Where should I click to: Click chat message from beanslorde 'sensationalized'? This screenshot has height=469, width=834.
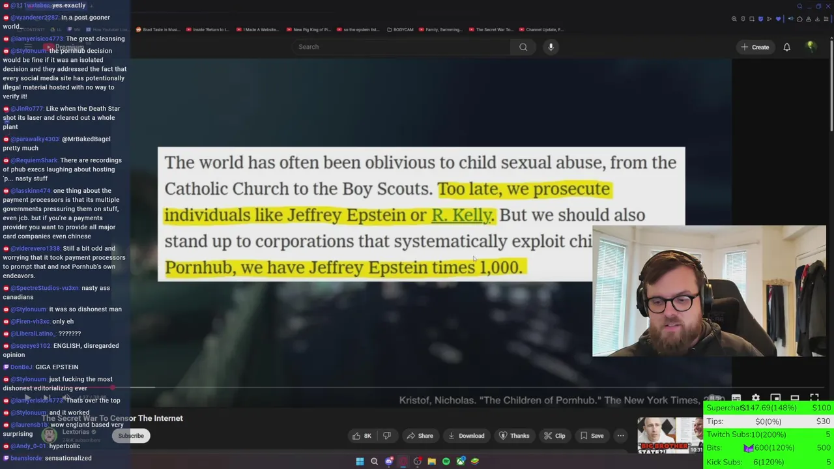point(48,458)
